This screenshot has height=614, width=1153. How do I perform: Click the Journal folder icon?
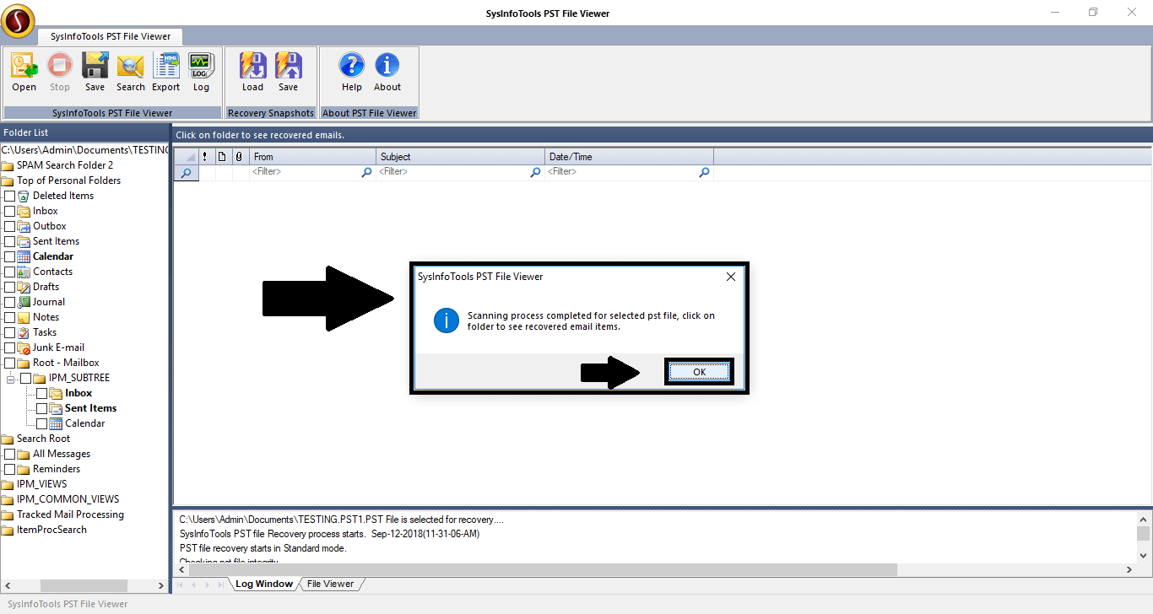click(x=24, y=302)
